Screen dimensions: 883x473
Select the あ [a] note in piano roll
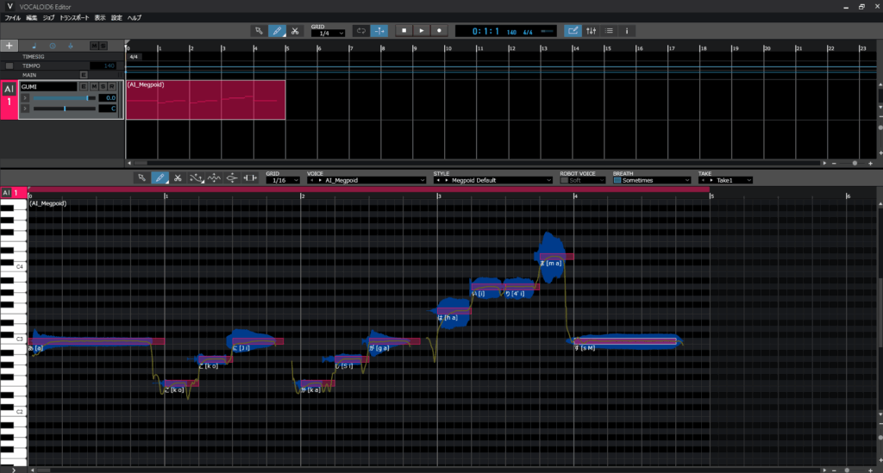click(x=97, y=341)
